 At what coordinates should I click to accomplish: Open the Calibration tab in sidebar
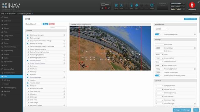pyautogui.click(x=11, y=21)
